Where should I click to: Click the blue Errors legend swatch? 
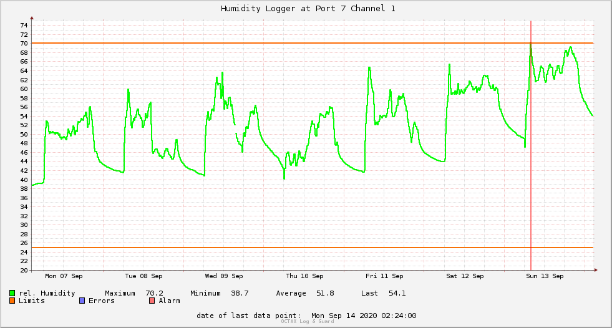tap(82, 301)
